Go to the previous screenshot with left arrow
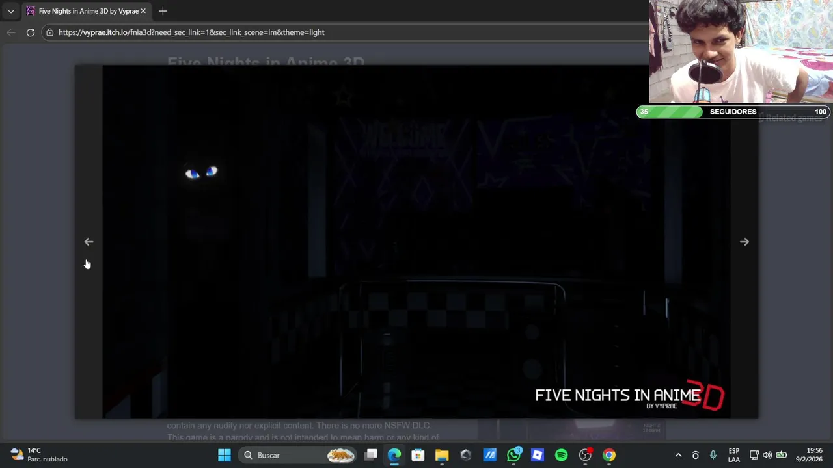 [x=89, y=242]
